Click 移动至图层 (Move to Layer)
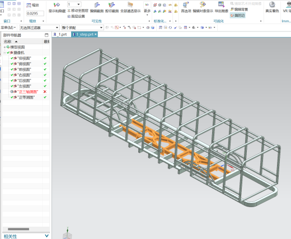The height and width of the screenshot is (239, 291). 78,11
